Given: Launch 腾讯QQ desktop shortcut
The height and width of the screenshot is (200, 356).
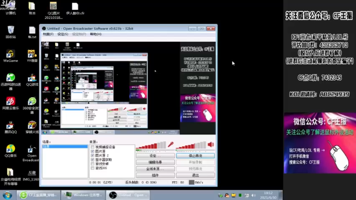Looking at the screenshot, I should pyautogui.click(x=11, y=127).
